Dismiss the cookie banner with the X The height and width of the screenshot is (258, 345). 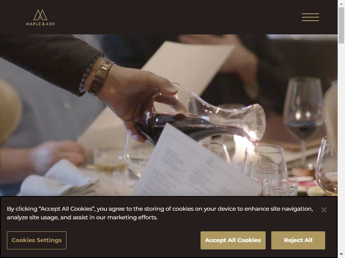[x=324, y=210]
